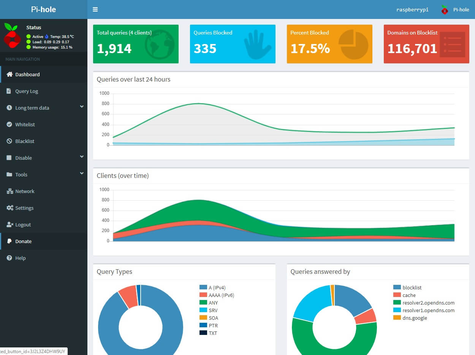Open the Query Log page
475x355 pixels.
tap(44, 91)
